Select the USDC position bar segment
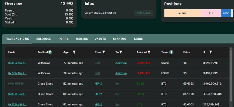This screenshot has height=107, width=234. tap(226, 13)
